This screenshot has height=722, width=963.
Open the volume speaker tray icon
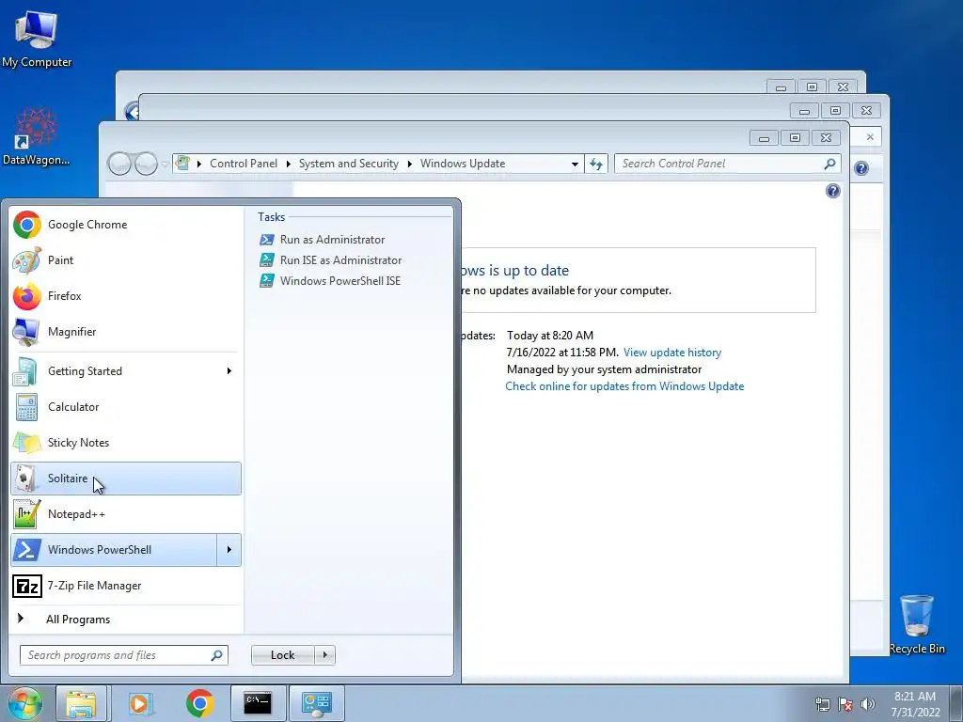tap(867, 704)
